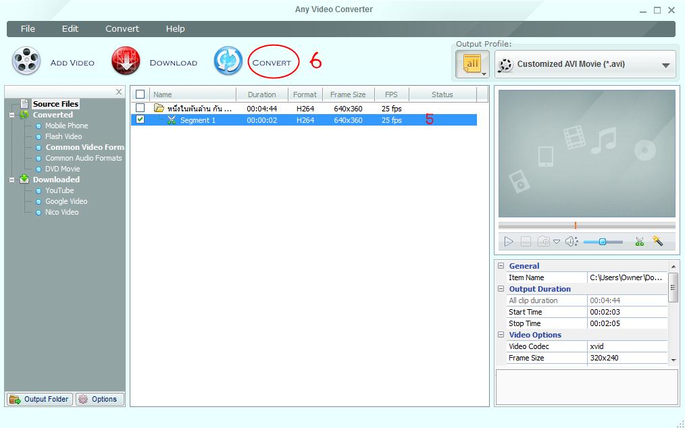Edit the Stop Time value 00:02:05
685x428 pixels.
click(628, 323)
